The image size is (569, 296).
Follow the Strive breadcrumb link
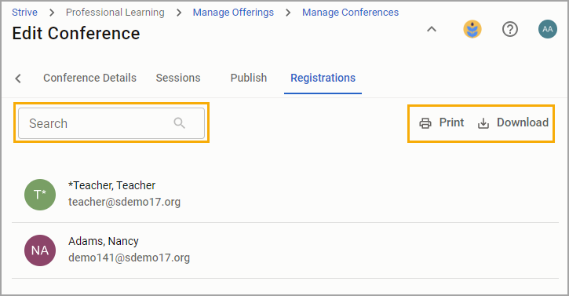[24, 13]
